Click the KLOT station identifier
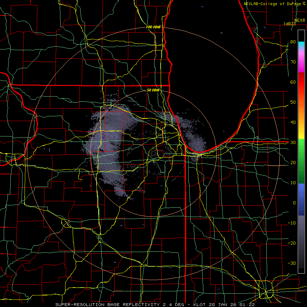 click(199, 305)
